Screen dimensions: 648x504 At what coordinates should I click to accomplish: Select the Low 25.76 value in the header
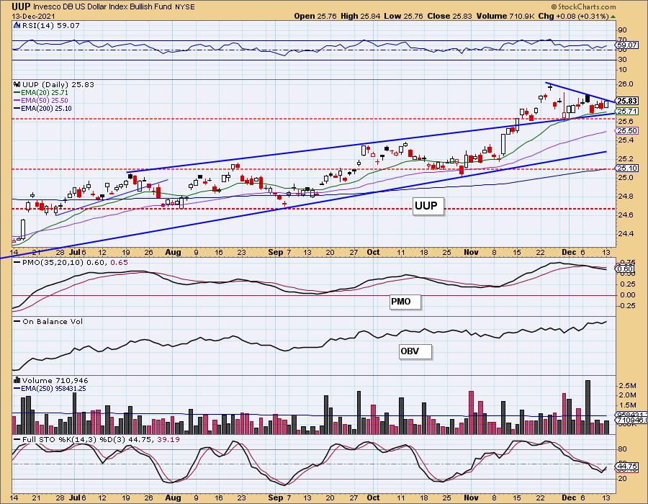coord(404,16)
